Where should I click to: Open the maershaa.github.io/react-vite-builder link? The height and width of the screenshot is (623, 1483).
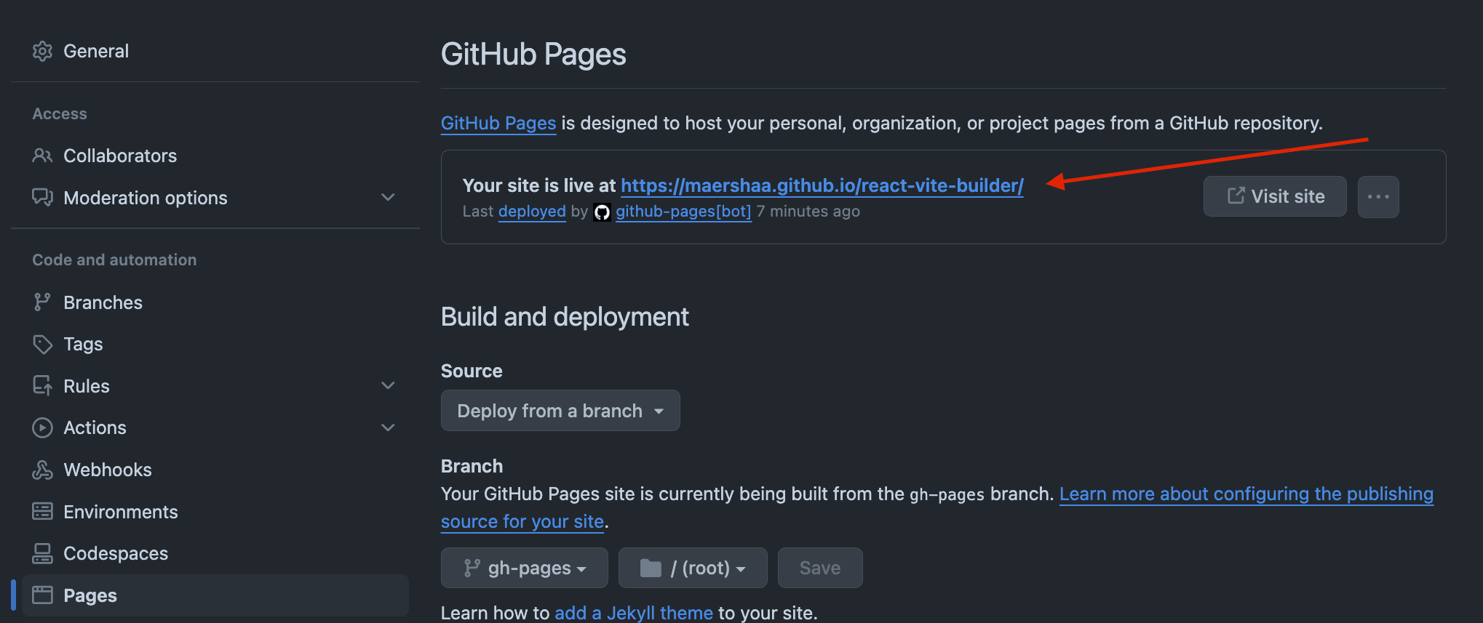(822, 185)
